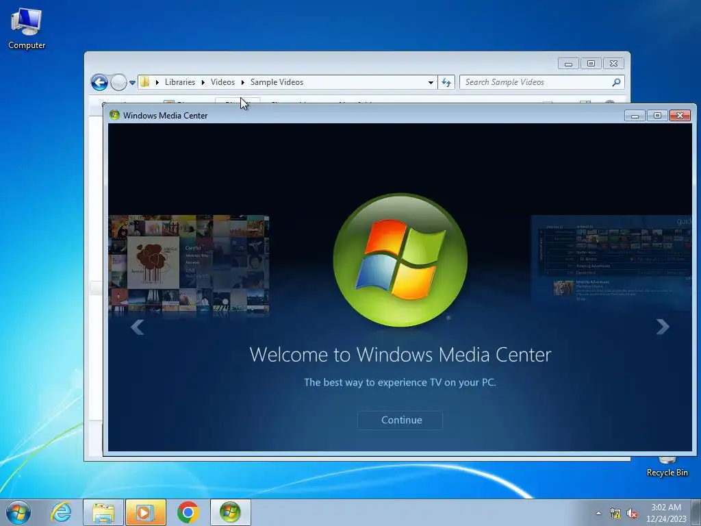Viewport: 701px width, 526px height.
Task: Expand the arrow between Videos and Sample Videos
Action: [243, 82]
